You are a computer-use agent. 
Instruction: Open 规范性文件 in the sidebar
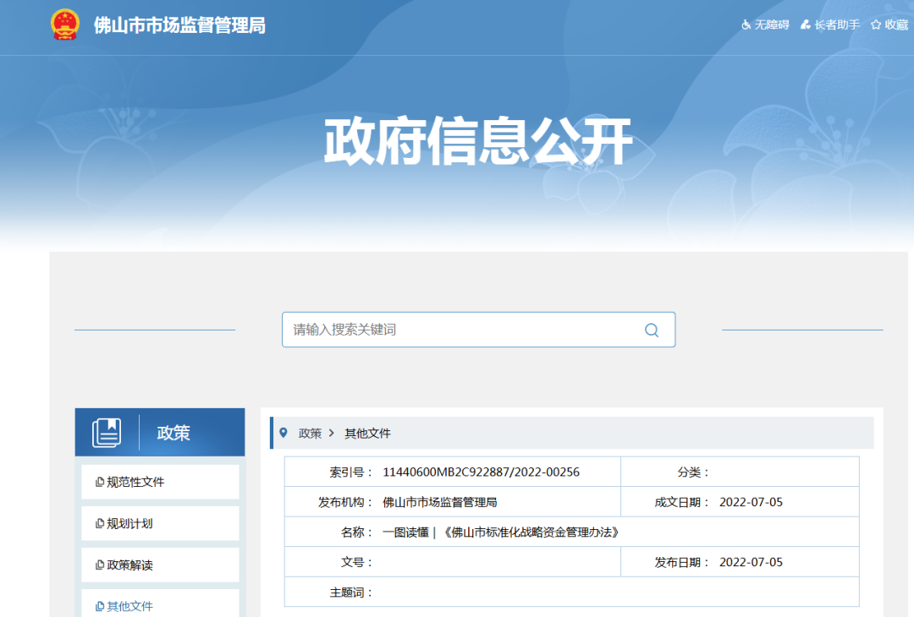point(135,482)
